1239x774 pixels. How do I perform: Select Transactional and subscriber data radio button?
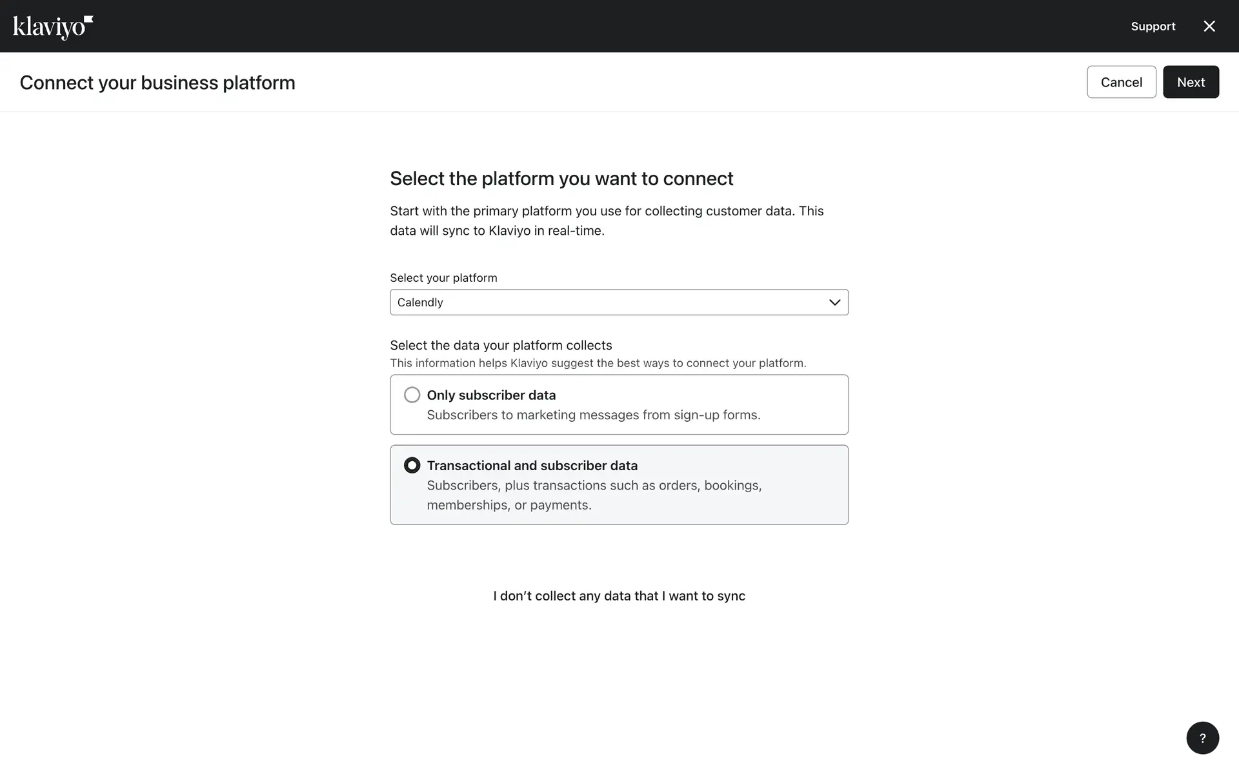(412, 466)
